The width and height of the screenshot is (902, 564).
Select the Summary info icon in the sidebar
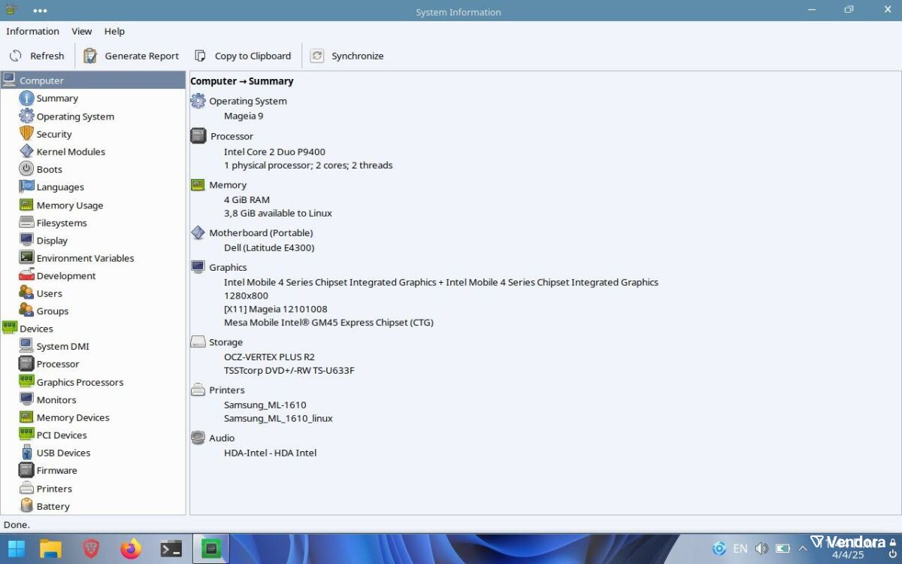point(26,99)
